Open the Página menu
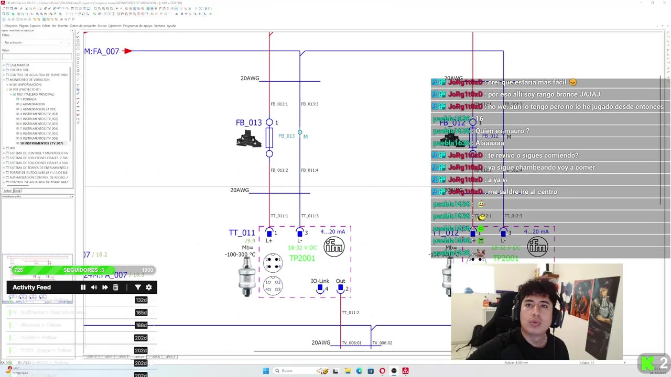 pyautogui.click(x=24, y=26)
